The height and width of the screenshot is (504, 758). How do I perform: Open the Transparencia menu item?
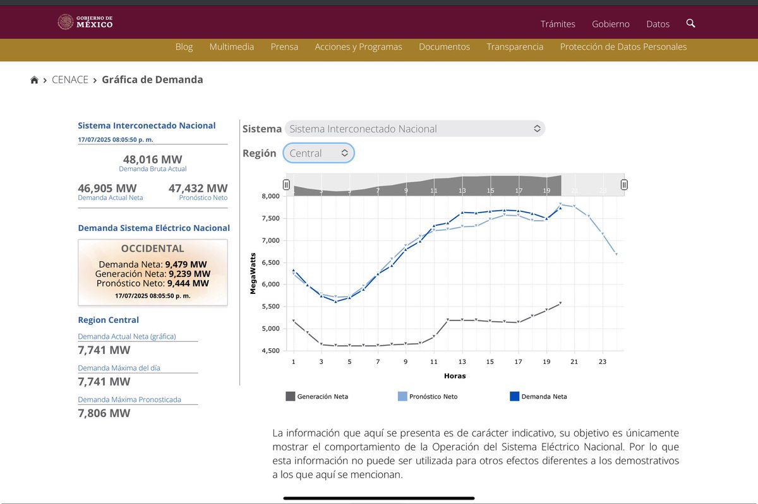click(x=515, y=46)
